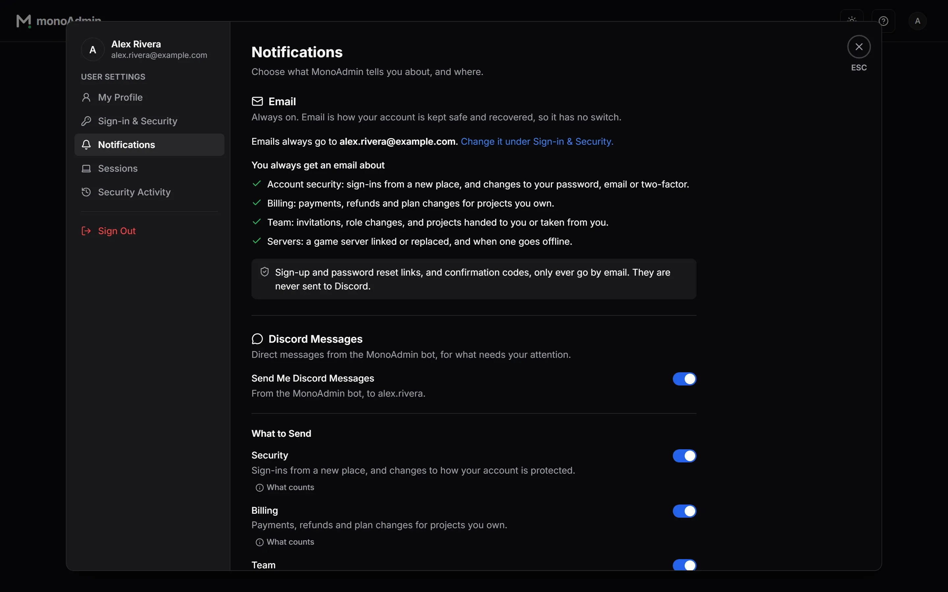Screen dimensions: 948x592
Task: Click the chat bubble icon by Discord Messages
Action: tap(257, 339)
